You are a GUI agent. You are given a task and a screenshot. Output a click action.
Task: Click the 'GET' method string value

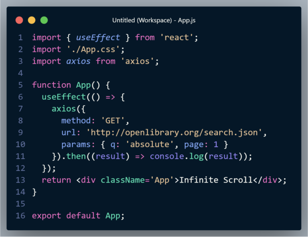113,121
